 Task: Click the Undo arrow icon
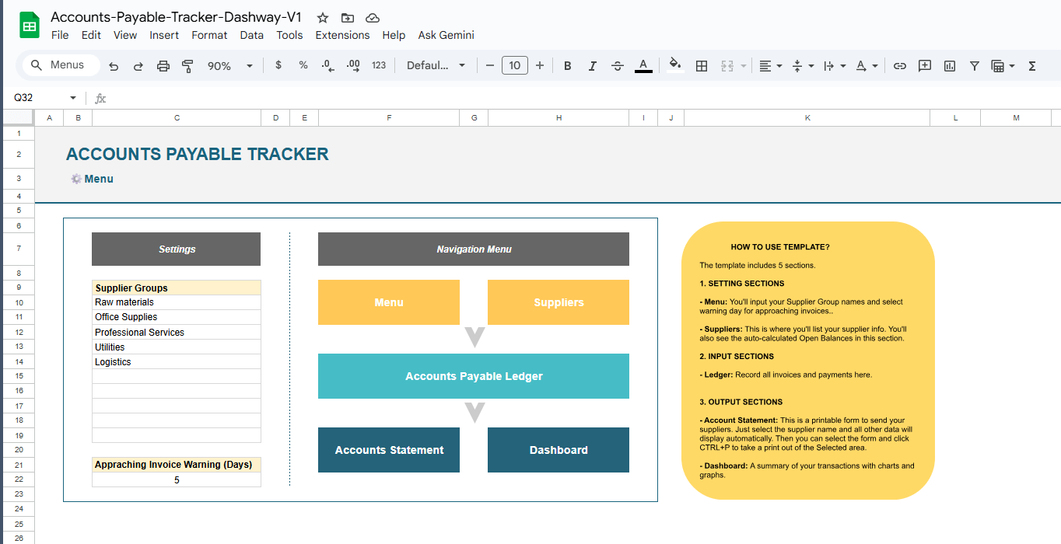(114, 66)
